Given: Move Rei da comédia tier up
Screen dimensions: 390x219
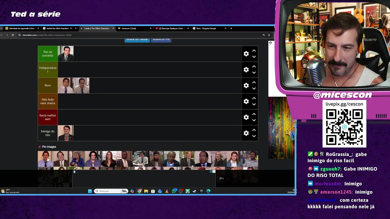Looking at the screenshot, I should 254,51.
